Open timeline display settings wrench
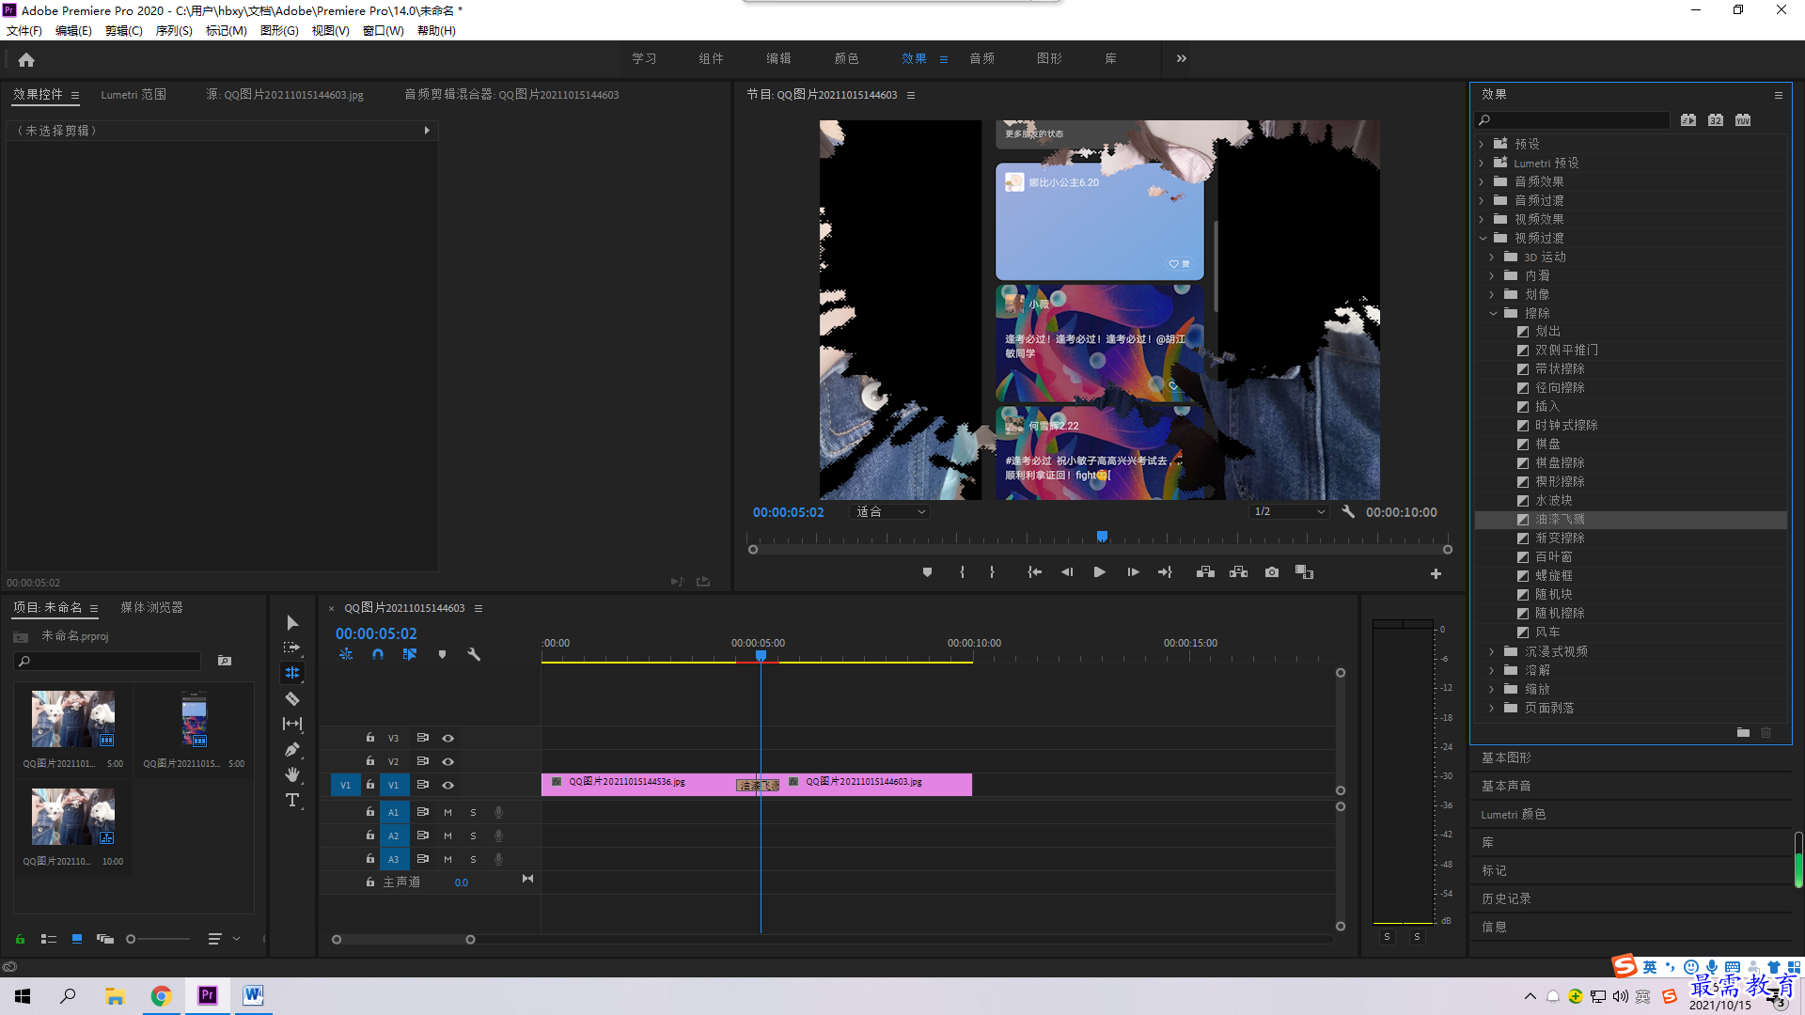This screenshot has height=1015, width=1805. (x=474, y=654)
